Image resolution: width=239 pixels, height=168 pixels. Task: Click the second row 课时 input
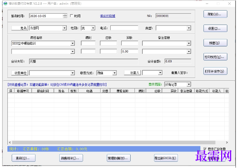click(88, 51)
